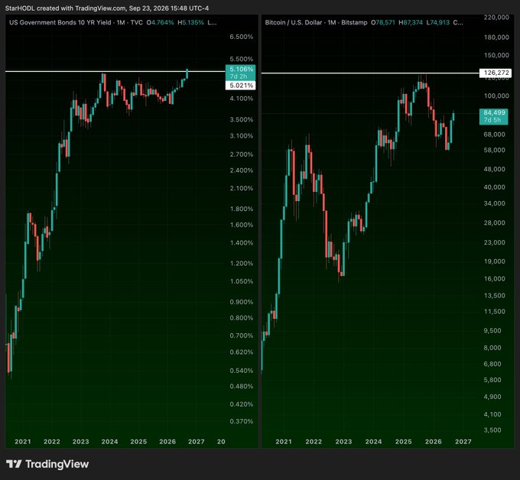Click the white 126,272 horizontal line label
The image size is (520, 480).
pyautogui.click(x=496, y=73)
